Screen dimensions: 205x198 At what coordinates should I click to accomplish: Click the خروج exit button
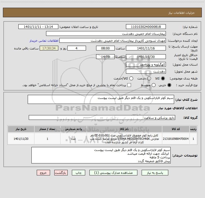[43, 173]
